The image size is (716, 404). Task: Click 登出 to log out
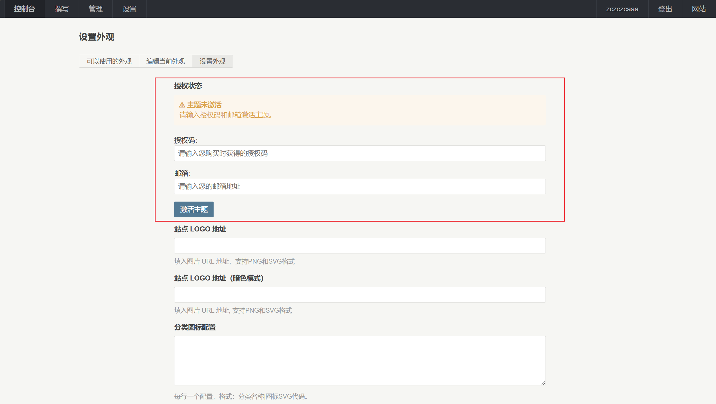(x=665, y=9)
